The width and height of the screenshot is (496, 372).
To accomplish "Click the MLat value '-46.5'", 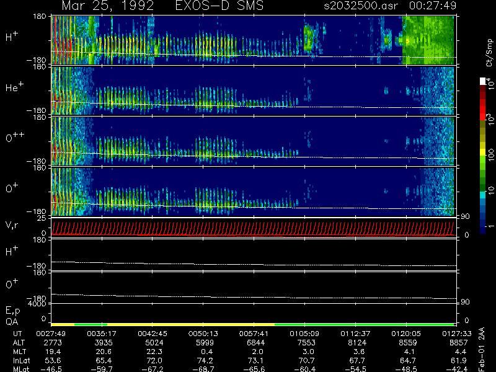I will (x=52, y=369).
